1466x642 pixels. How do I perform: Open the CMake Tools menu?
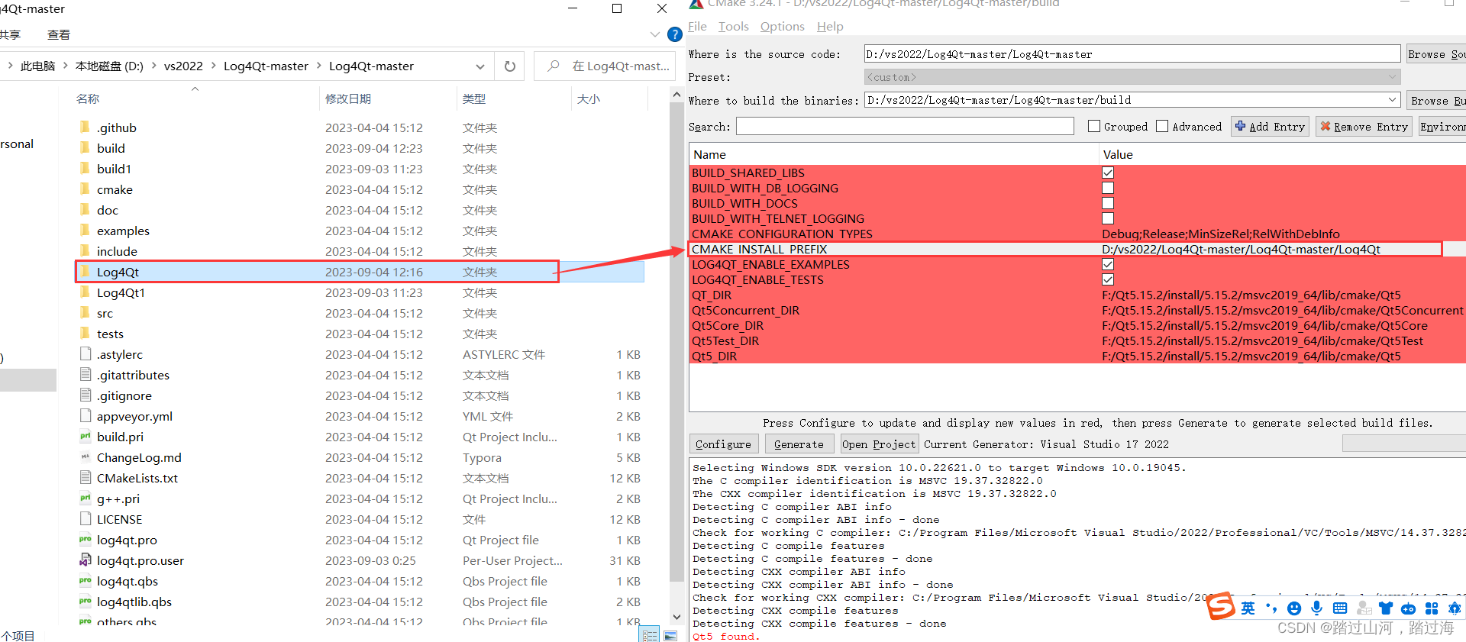coord(733,27)
